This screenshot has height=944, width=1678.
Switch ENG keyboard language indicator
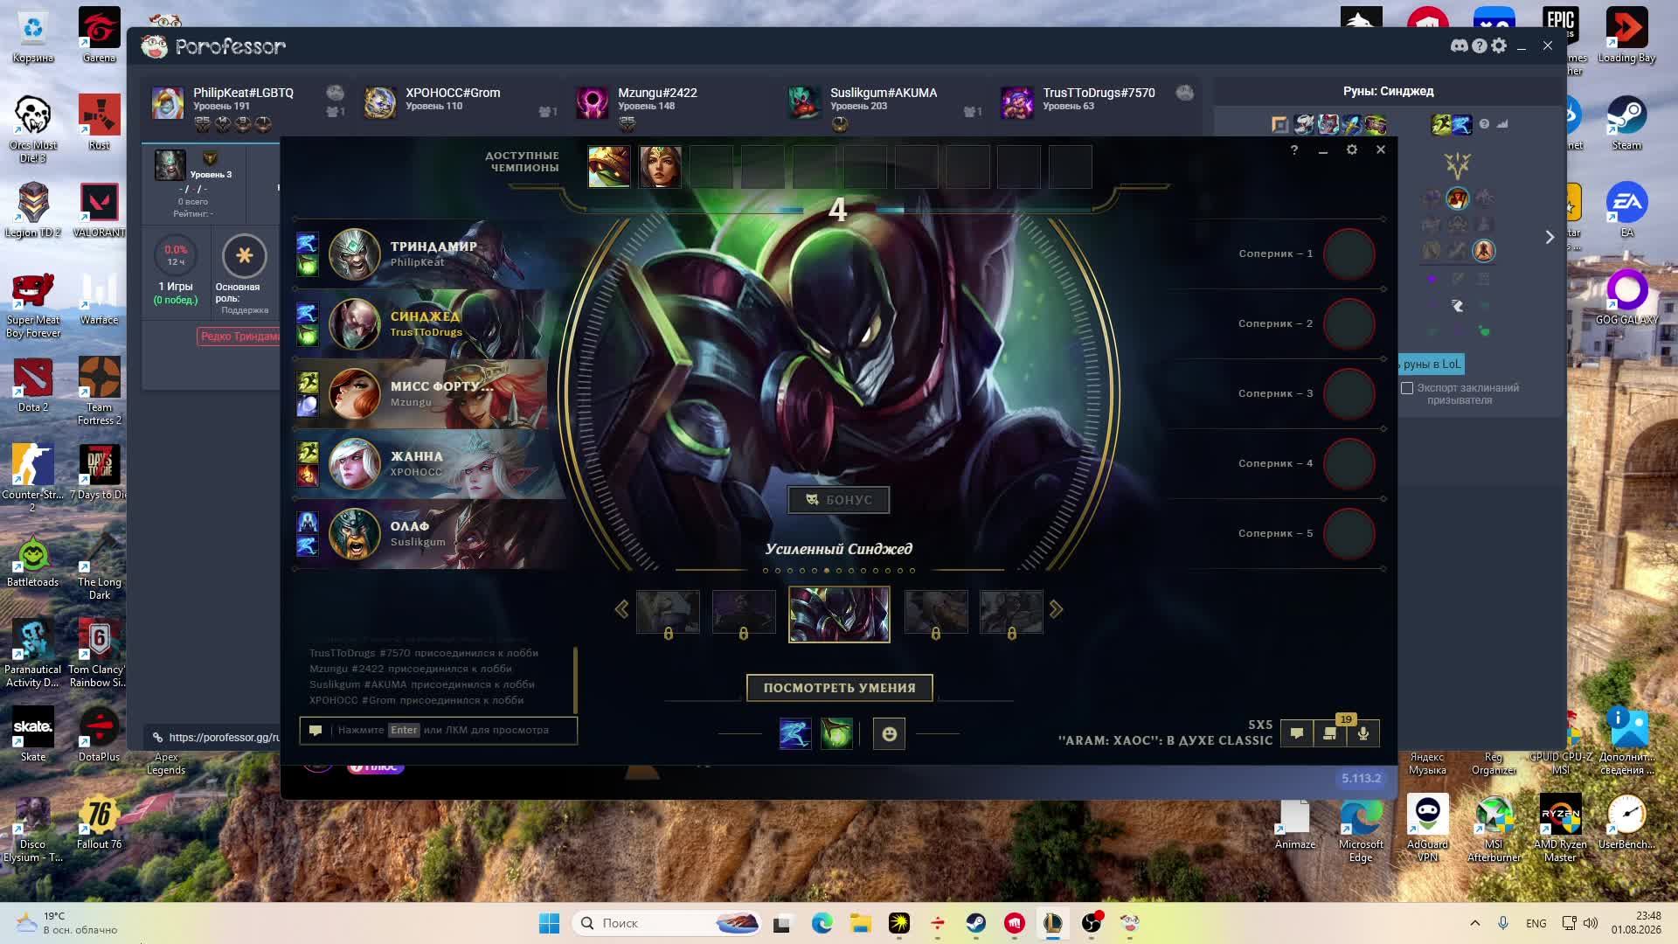1536,923
